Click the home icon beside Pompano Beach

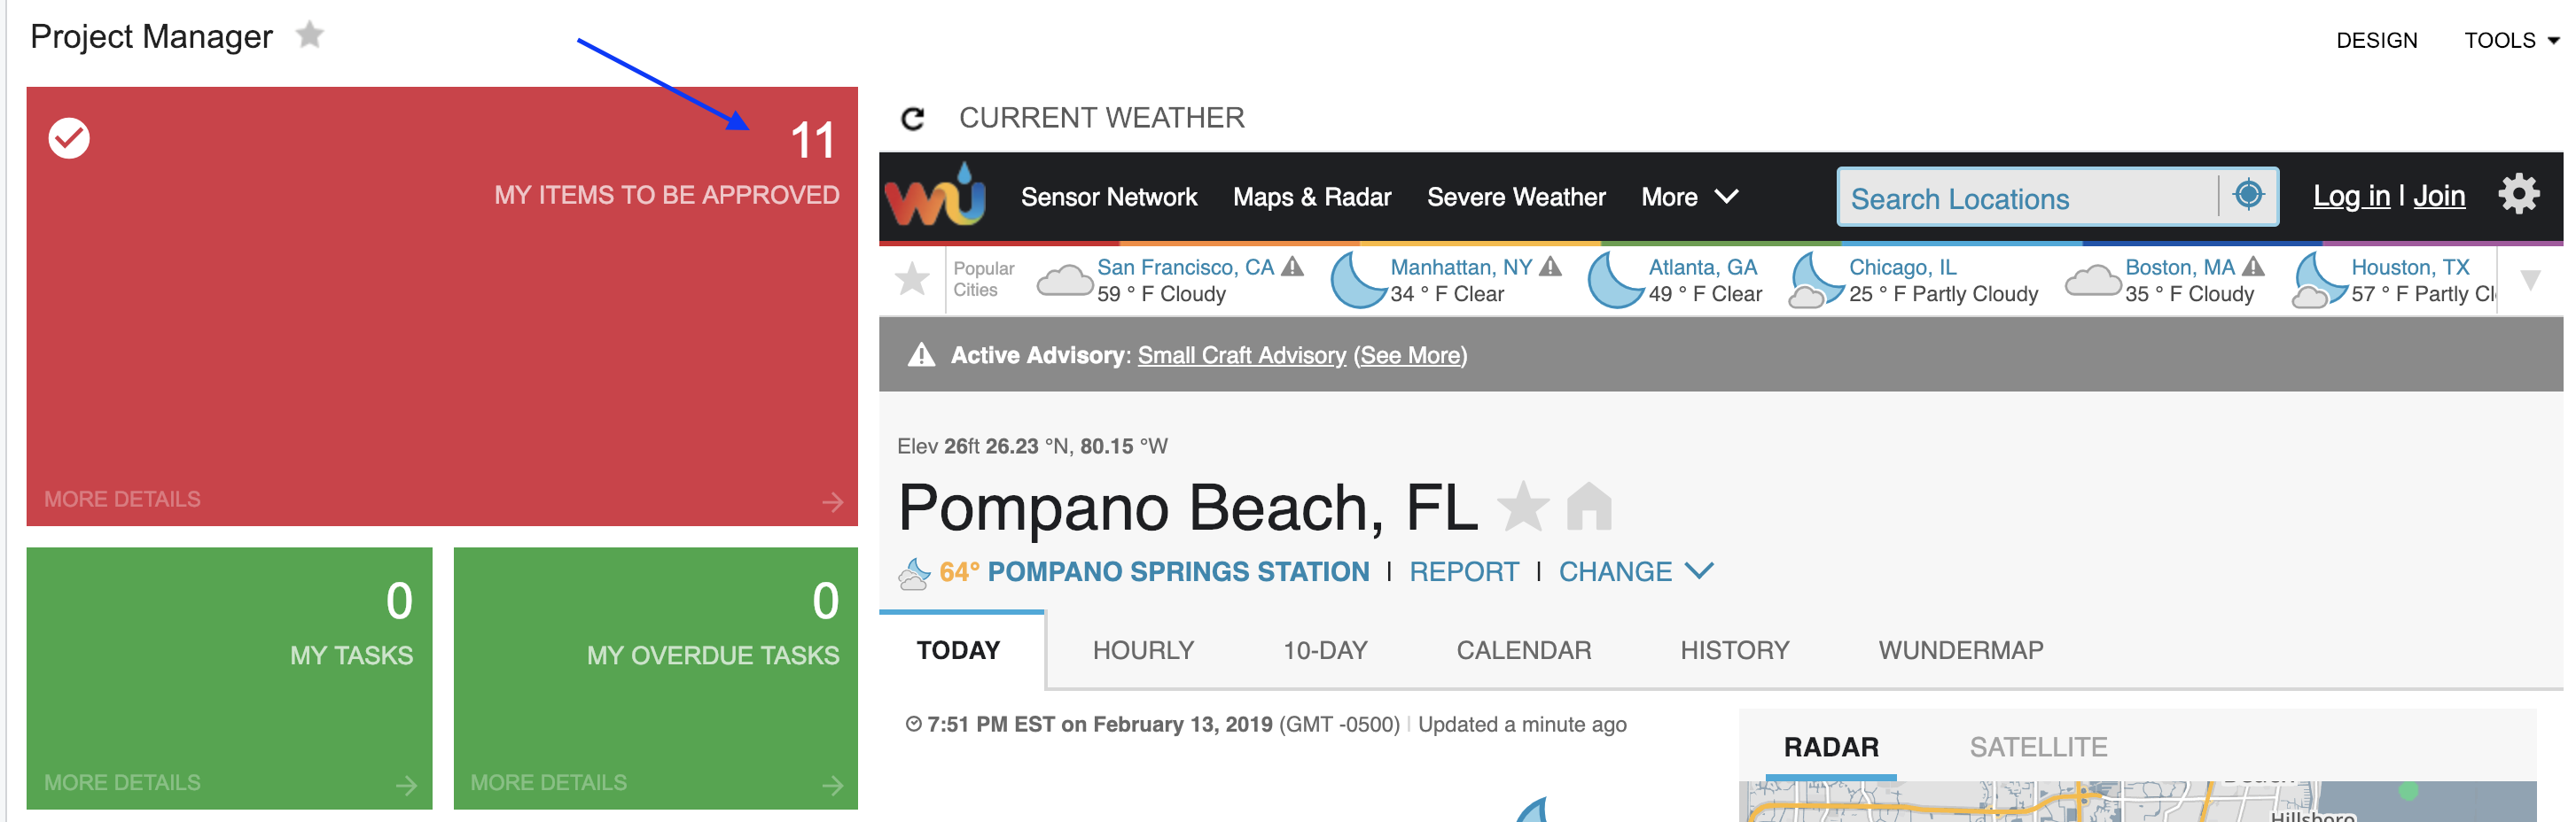(x=1588, y=507)
